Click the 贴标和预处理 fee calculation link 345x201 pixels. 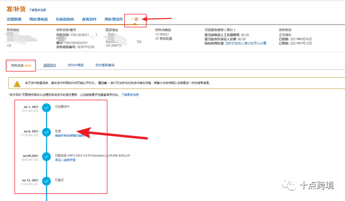(246, 43)
